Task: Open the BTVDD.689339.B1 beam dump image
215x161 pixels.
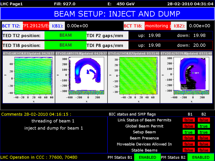Action: 86,76
